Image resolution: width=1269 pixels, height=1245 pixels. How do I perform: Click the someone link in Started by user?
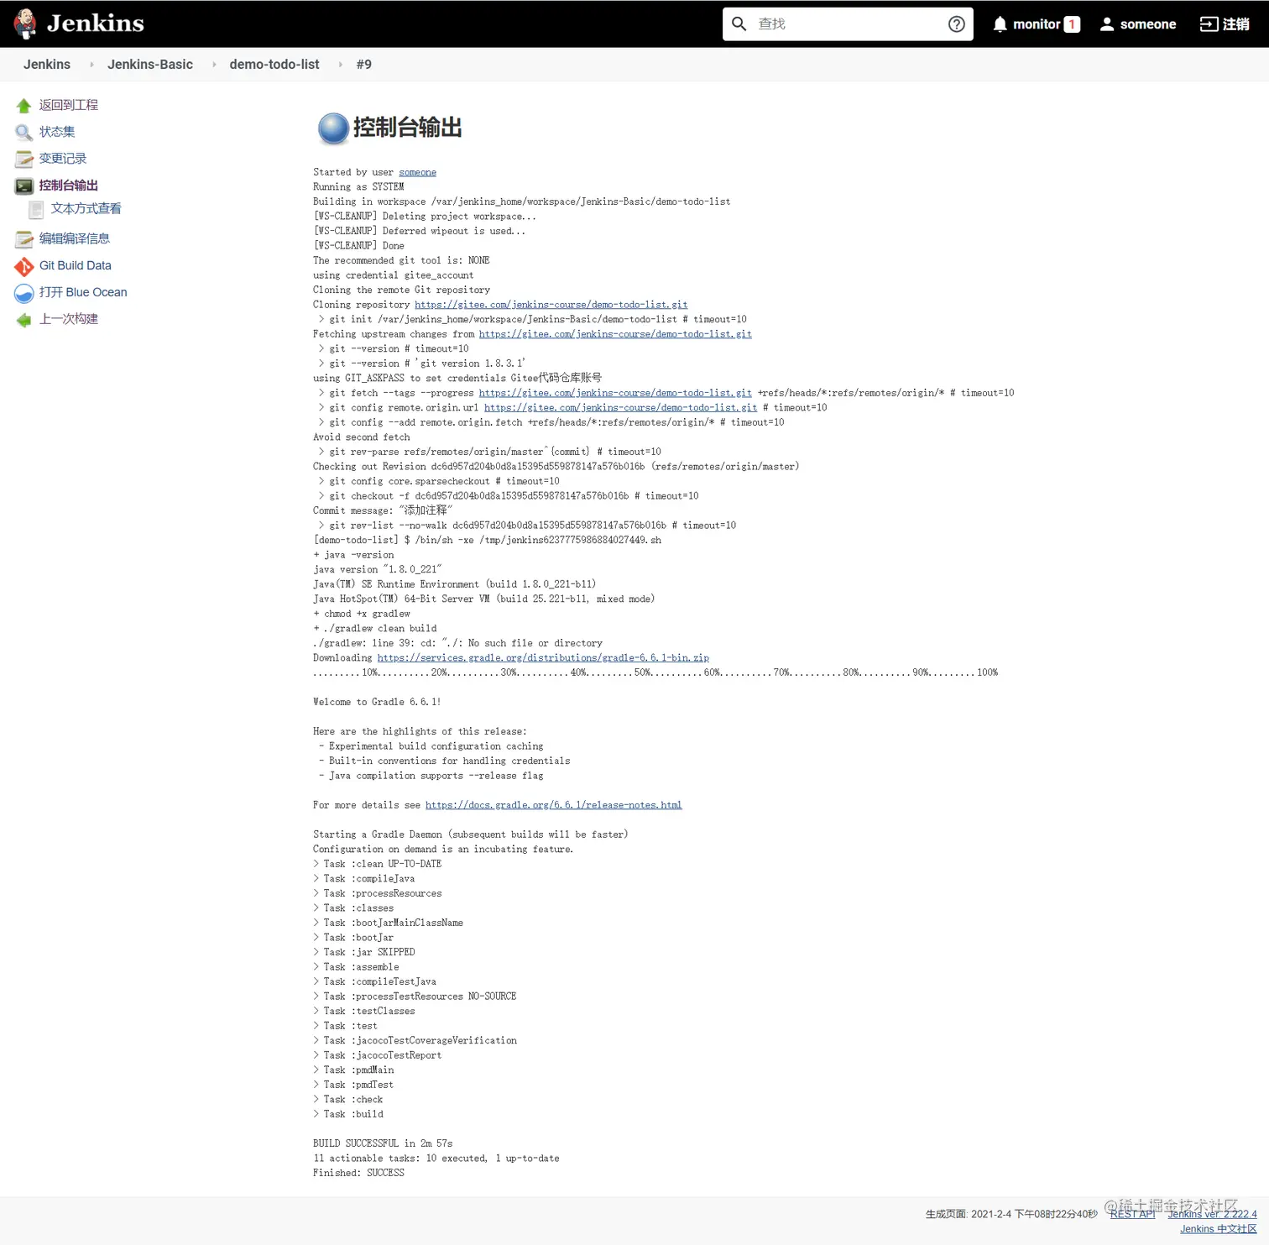(417, 172)
